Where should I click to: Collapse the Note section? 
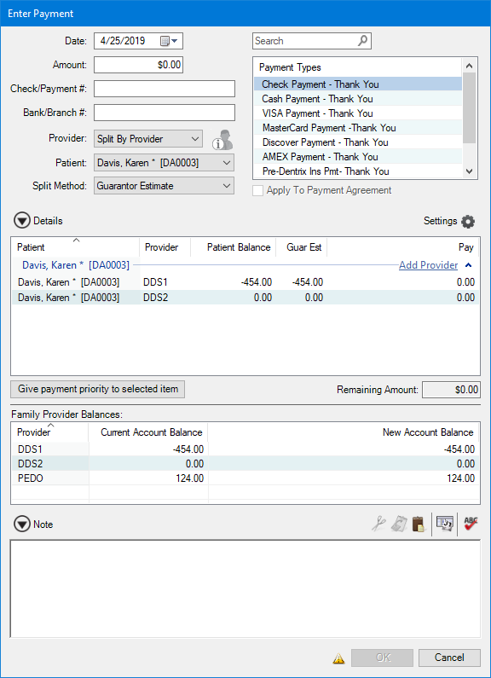(x=21, y=524)
